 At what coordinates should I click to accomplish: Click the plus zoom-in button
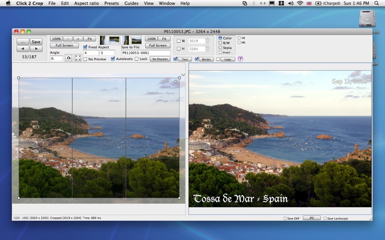(78, 39)
